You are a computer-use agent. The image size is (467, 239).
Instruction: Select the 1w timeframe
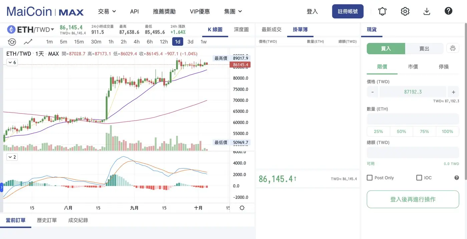click(x=203, y=42)
